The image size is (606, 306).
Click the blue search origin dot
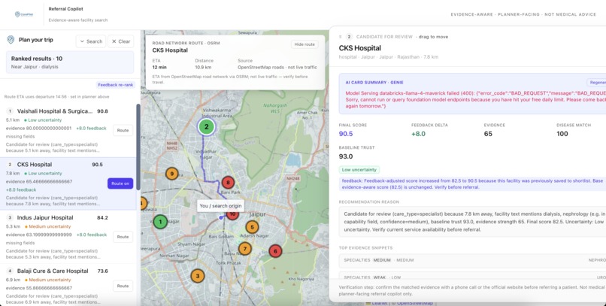(x=221, y=218)
